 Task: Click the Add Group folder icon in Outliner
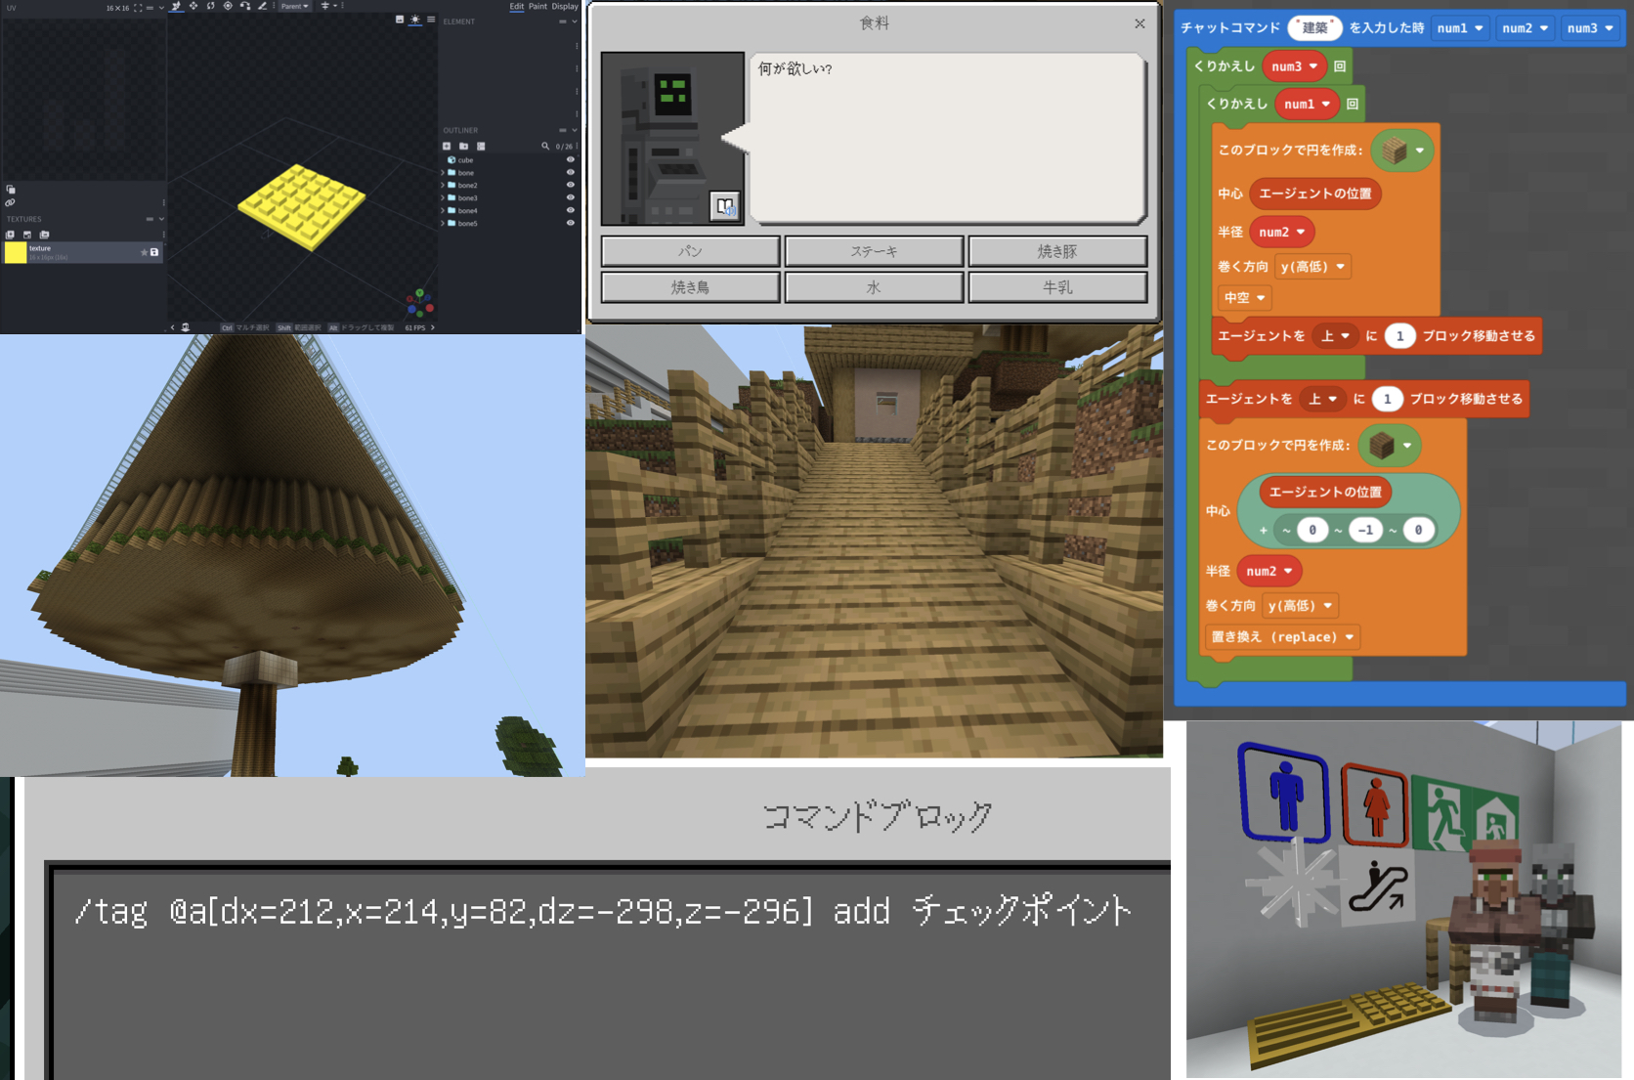tap(463, 146)
